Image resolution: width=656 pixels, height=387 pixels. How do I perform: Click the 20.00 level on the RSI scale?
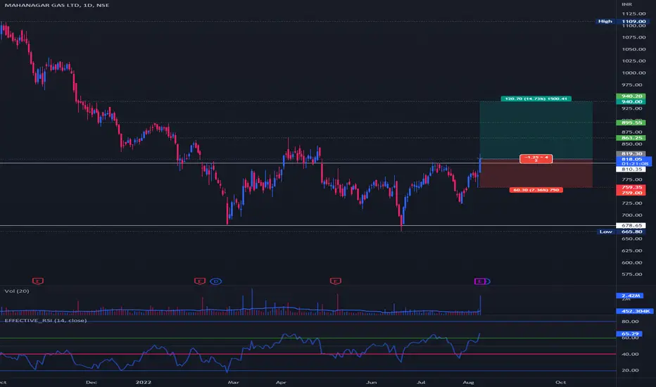click(x=630, y=370)
